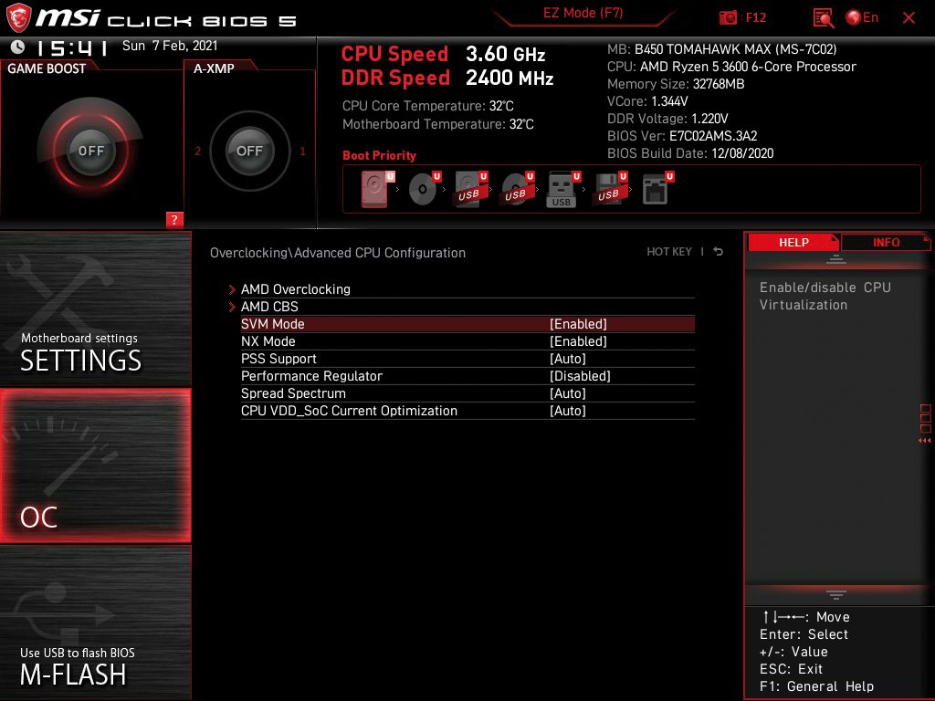Change Performance Regulator Disabled value

580,376
